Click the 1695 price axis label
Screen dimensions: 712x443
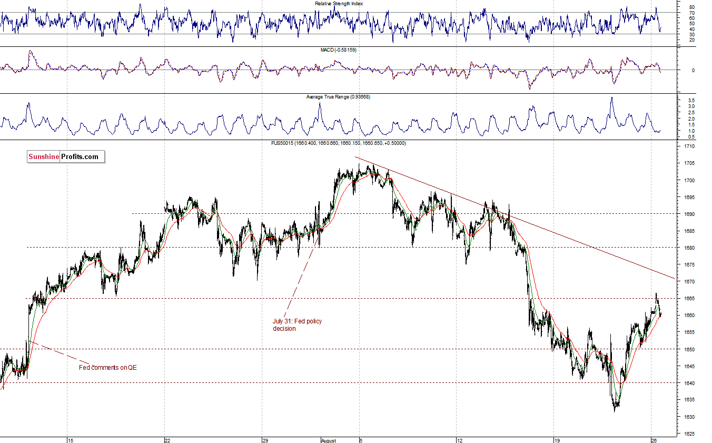click(690, 197)
